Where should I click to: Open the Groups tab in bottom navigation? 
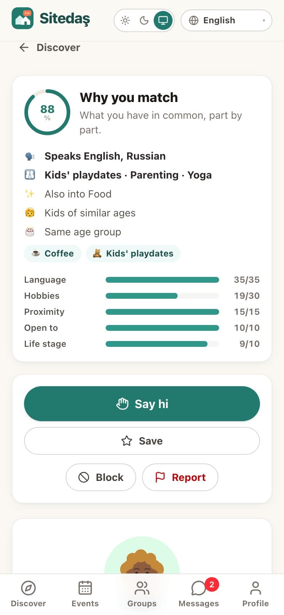pos(142,594)
